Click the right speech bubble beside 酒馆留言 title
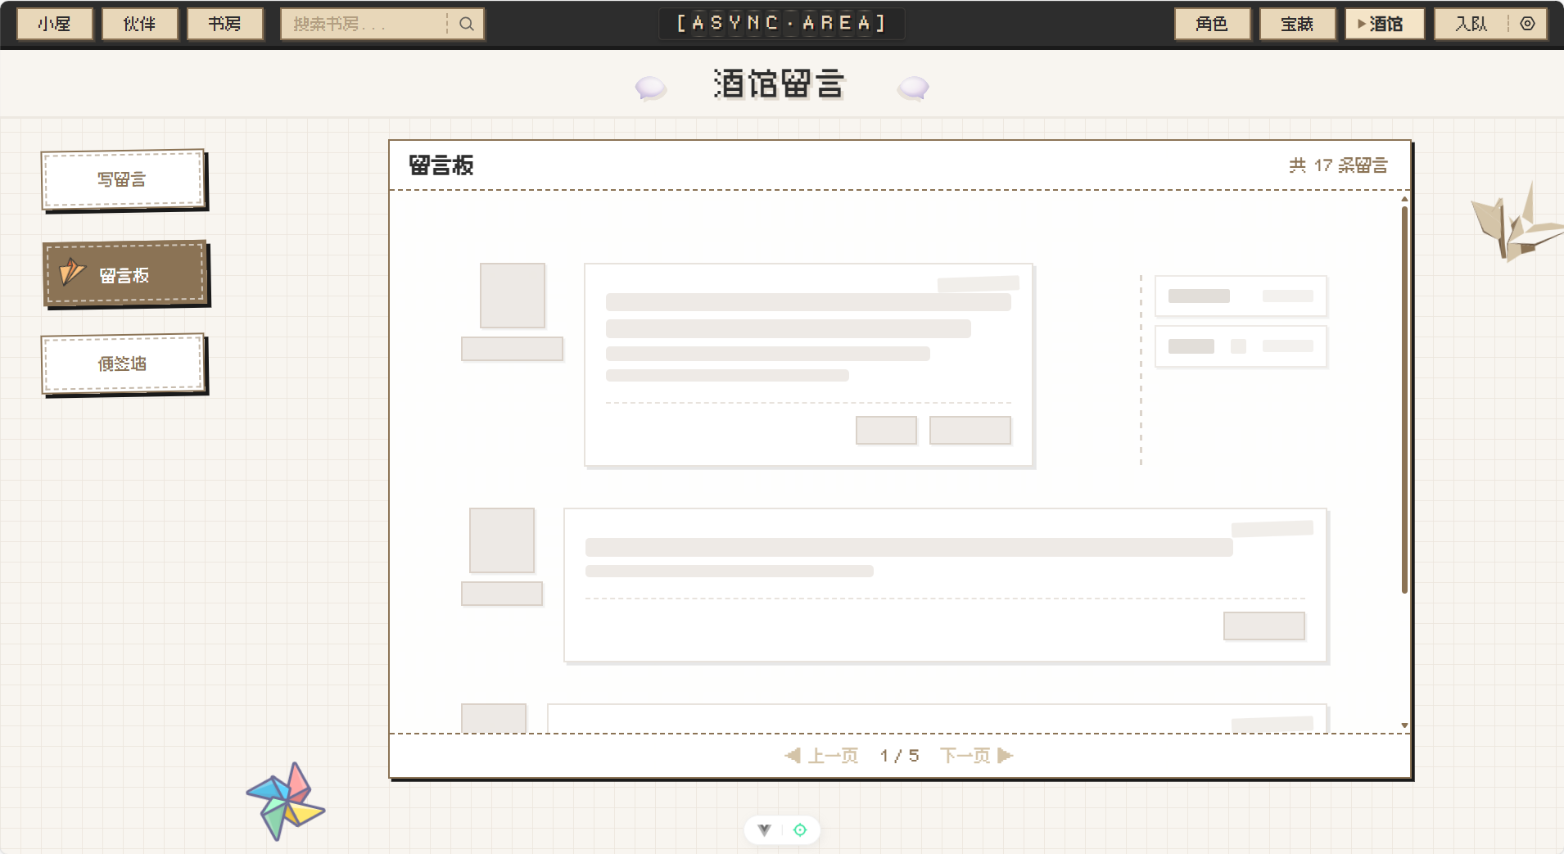 914,88
